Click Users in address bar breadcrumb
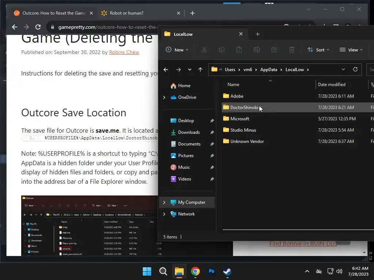The width and height of the screenshot is (374, 280). click(x=230, y=70)
